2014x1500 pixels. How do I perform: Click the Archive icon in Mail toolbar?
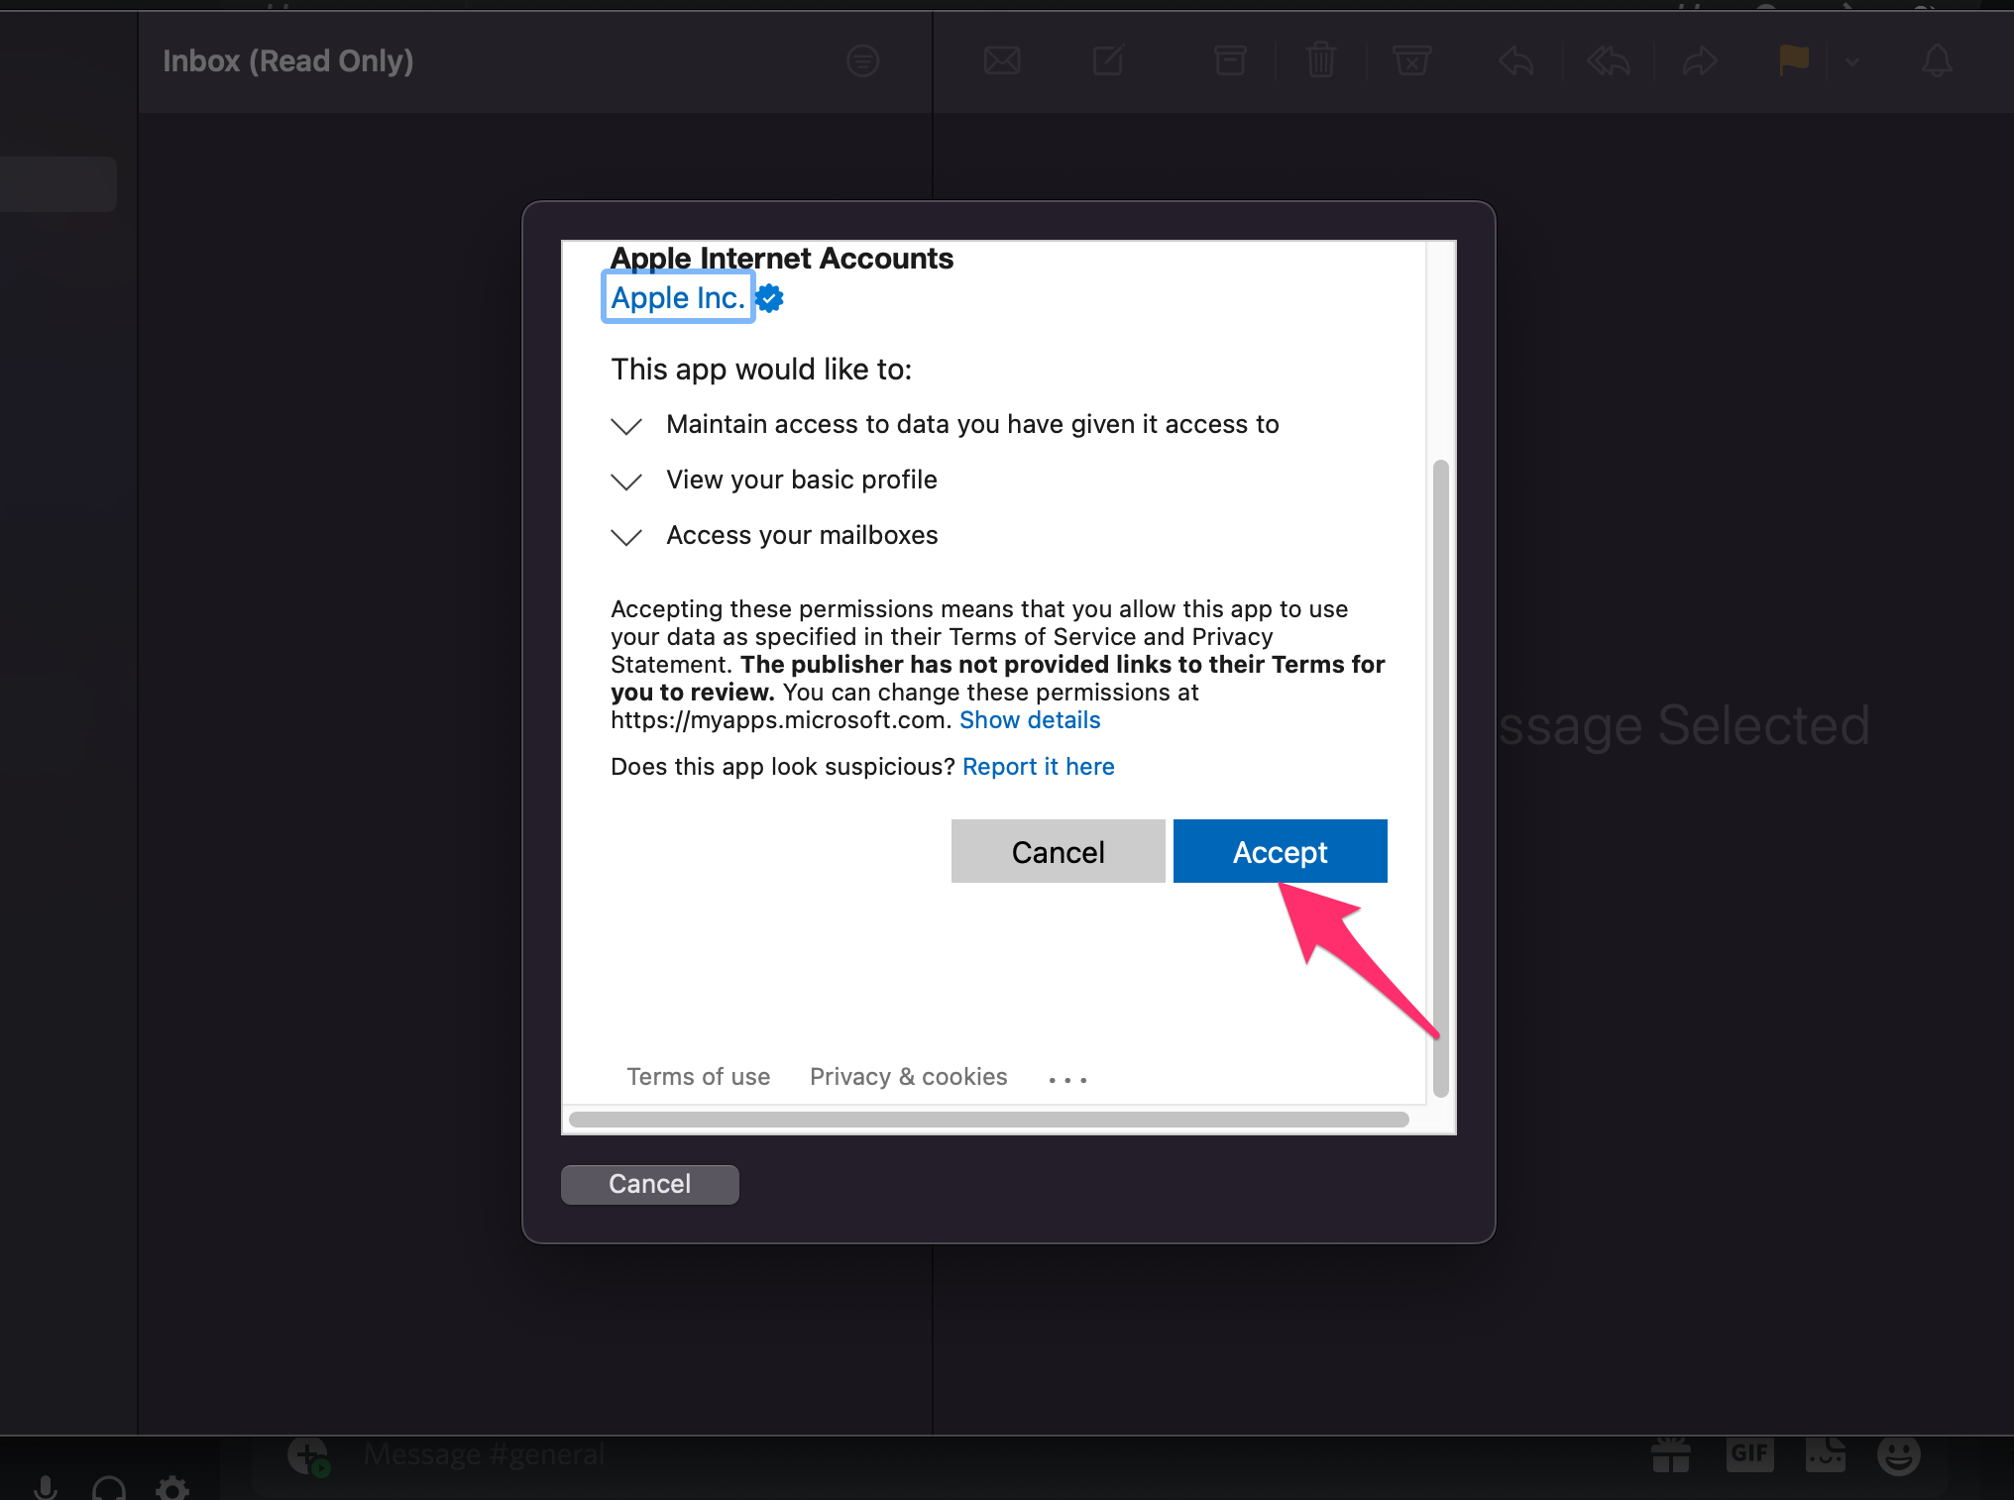tap(1230, 61)
